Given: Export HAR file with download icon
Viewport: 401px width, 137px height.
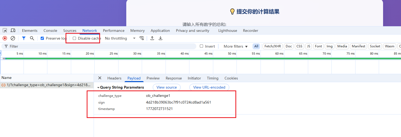Looking at the screenshot, I should (x=161, y=38).
